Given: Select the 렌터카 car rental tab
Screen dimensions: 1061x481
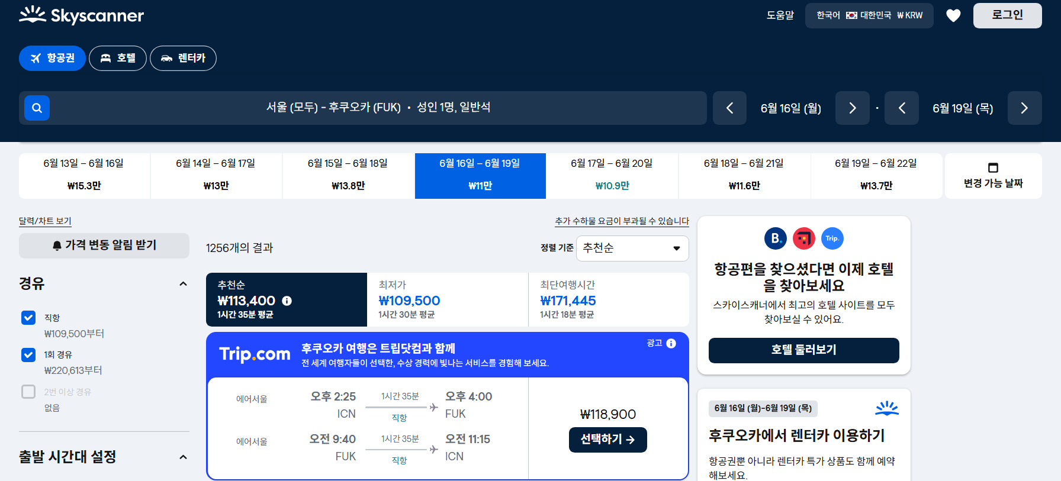Looking at the screenshot, I should [x=183, y=58].
